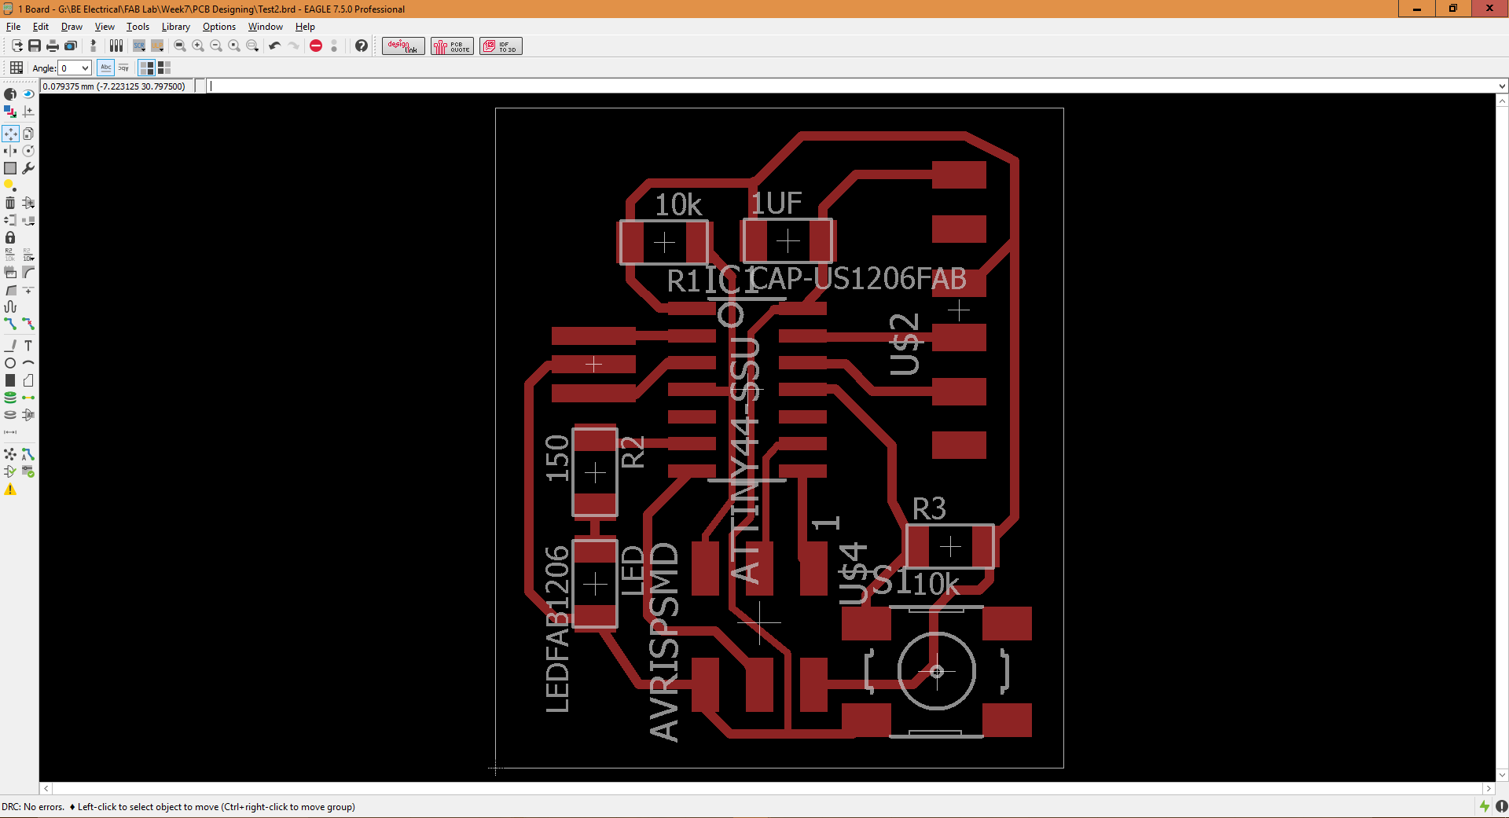
Task: Zoom to fit the board
Action: coord(180,46)
